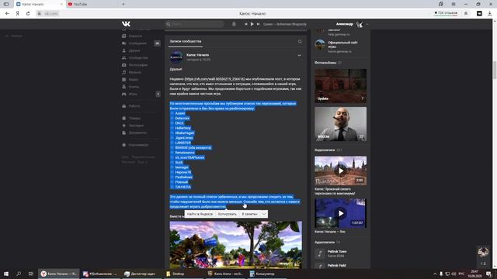This screenshot has width=497, height=279.
Task: Open the Фотографии photos icon in sidebar
Action: pyautogui.click(x=124, y=65)
